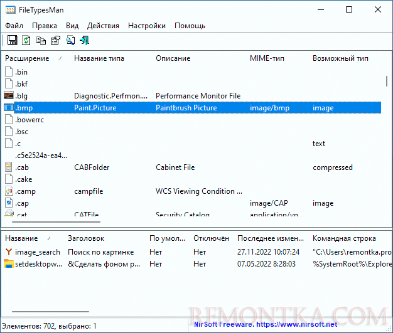Screen dimensions: 393x333
Task: Select the .cake extension row
Action: (193, 179)
